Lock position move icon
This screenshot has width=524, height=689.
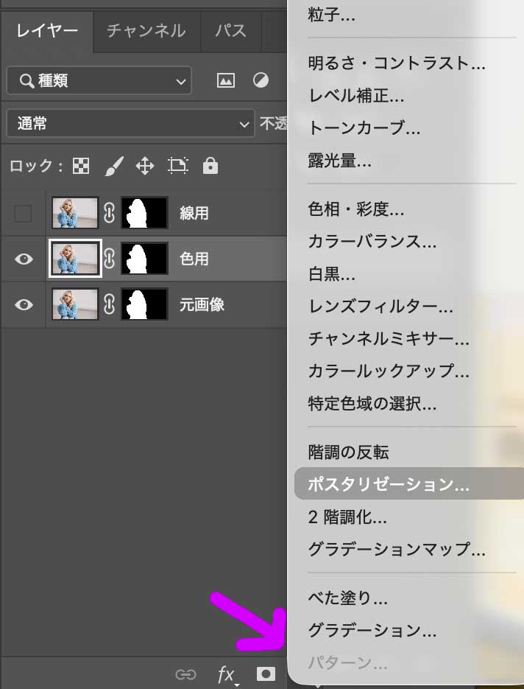pos(145,167)
